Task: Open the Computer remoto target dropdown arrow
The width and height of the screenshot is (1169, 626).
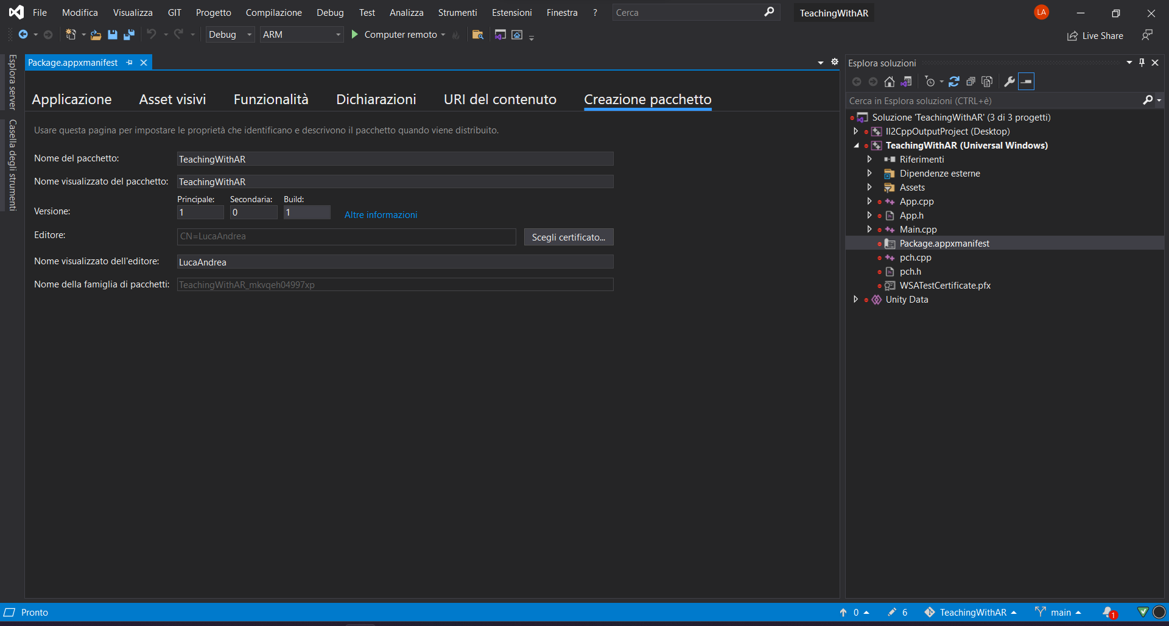Action: [443, 35]
